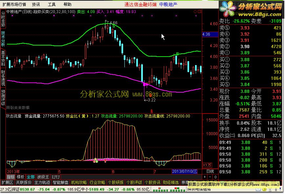
Task: Open the 财经精选 tab
Action: (171, 183)
